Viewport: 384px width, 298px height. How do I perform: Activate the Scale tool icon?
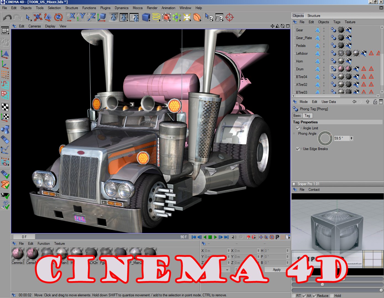(48, 17)
